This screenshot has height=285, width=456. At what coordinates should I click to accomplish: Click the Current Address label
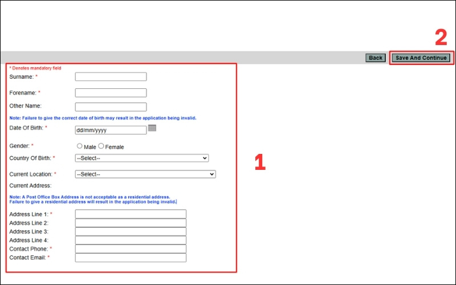coord(30,185)
